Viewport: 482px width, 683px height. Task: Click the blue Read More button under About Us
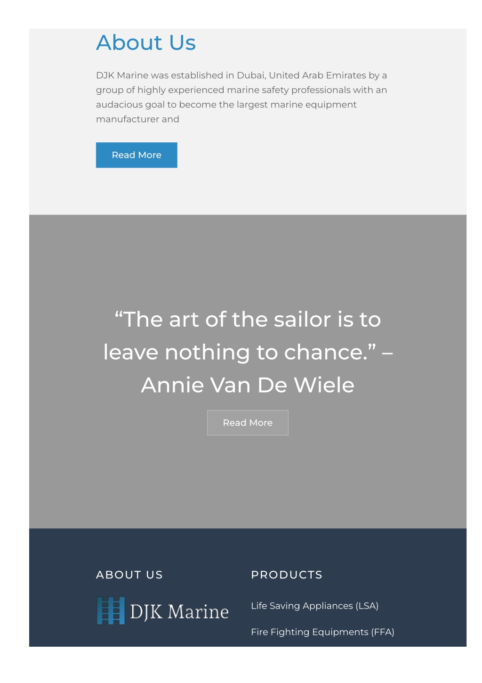point(137,155)
